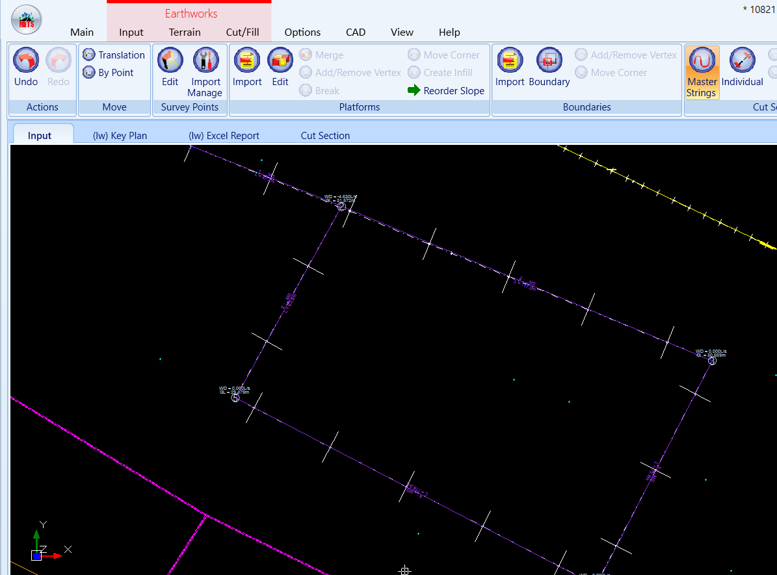Undo the last action
Screen dimensions: 777x575
[26, 68]
